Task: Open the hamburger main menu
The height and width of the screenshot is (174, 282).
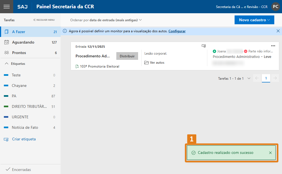Action: click(6, 7)
